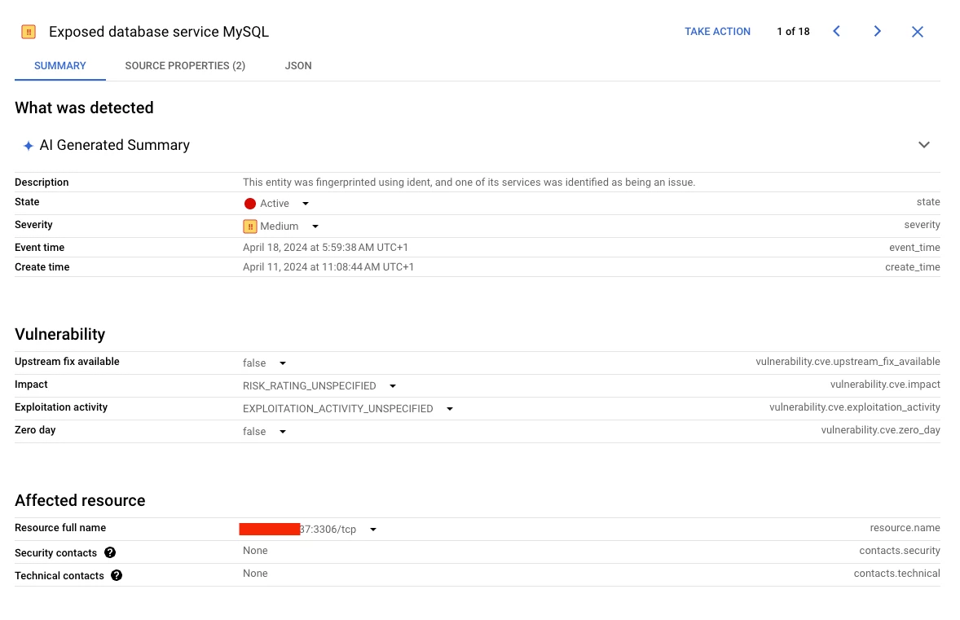960x620 pixels.
Task: Switch to the SUMMARY tab
Action: 60,65
